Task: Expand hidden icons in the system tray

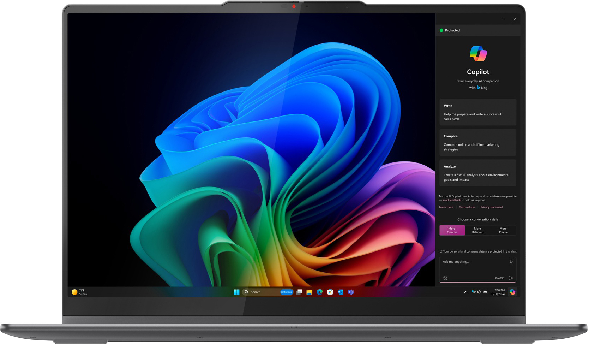Action: [x=465, y=292]
